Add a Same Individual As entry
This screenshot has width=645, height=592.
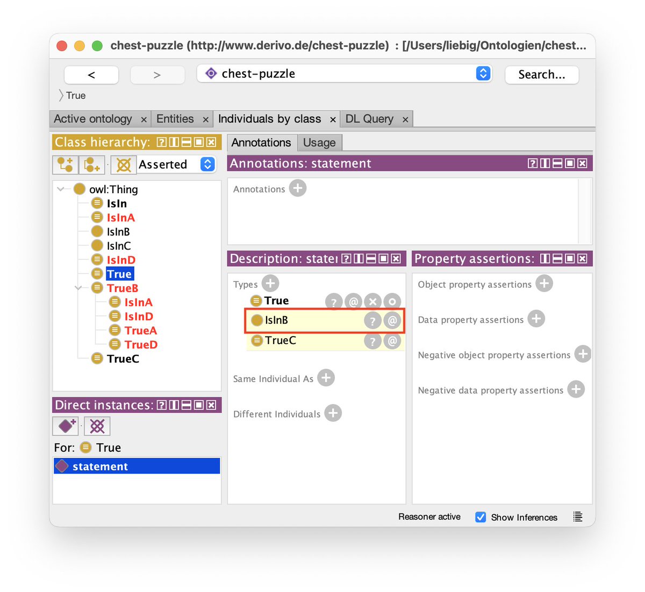click(326, 378)
